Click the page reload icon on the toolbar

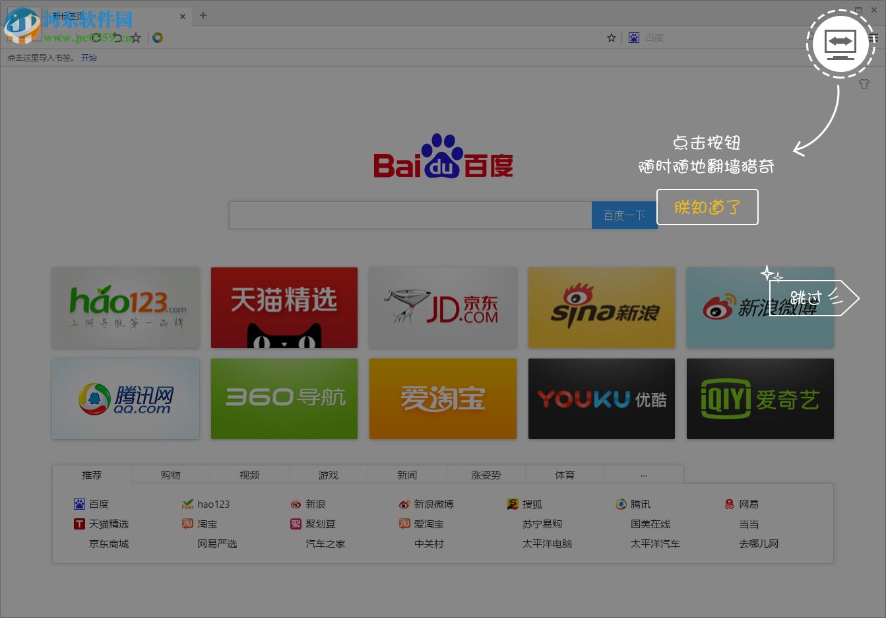click(97, 38)
